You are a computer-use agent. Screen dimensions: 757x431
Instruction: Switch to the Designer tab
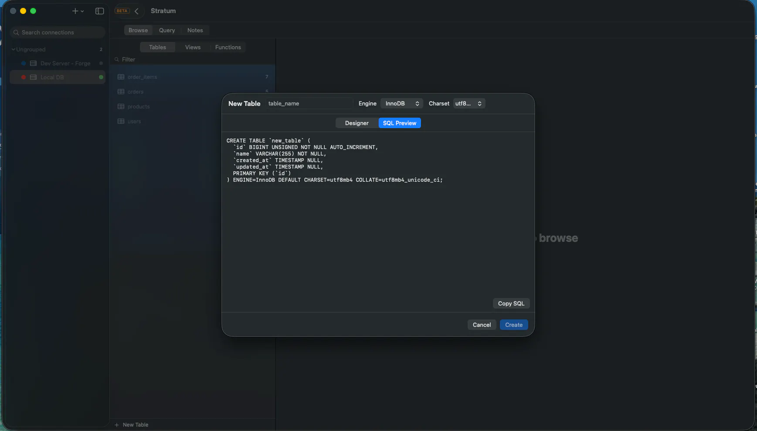click(357, 123)
